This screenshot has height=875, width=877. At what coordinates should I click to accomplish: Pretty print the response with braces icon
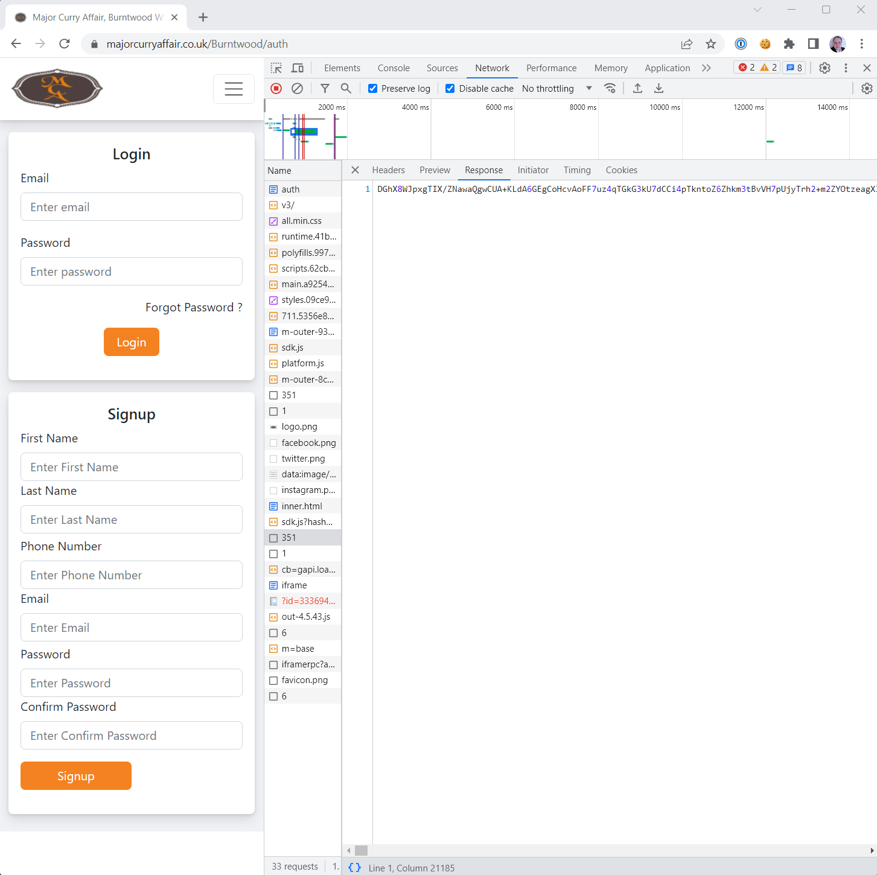[x=355, y=868]
